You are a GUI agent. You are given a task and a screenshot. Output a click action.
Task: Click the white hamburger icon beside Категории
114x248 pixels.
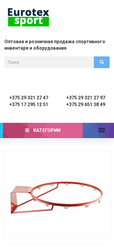[x=27, y=130]
